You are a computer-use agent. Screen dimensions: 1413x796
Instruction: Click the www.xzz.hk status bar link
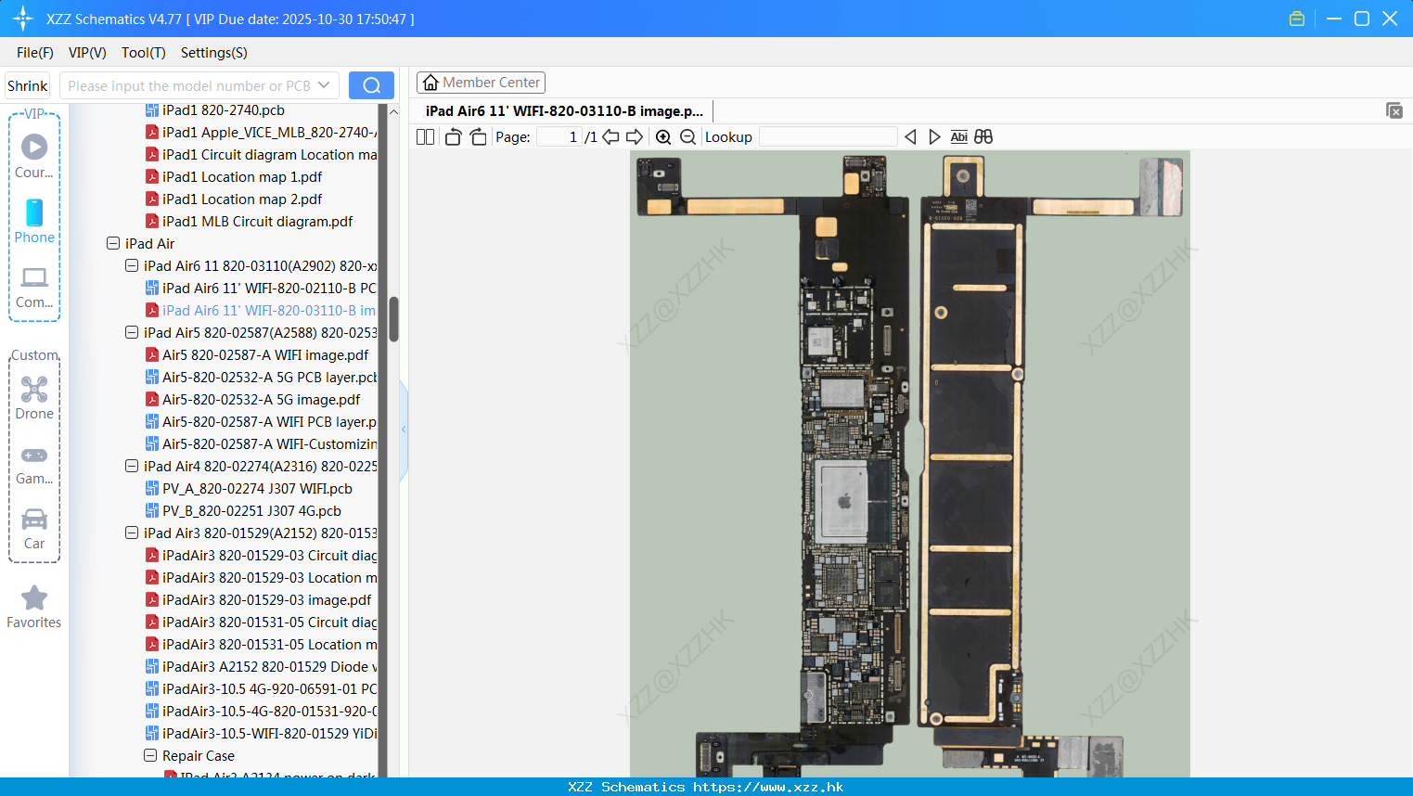[768, 787]
